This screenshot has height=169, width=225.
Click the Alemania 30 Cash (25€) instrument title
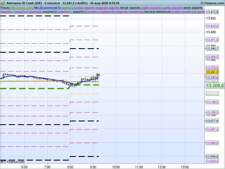(24, 3)
